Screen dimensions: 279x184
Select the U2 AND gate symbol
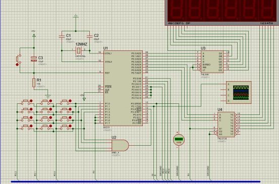coord(120,145)
